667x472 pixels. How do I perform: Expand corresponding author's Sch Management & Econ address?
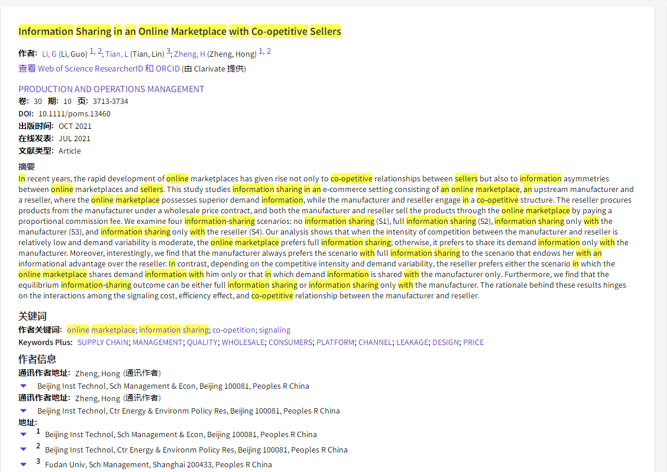pos(23,386)
